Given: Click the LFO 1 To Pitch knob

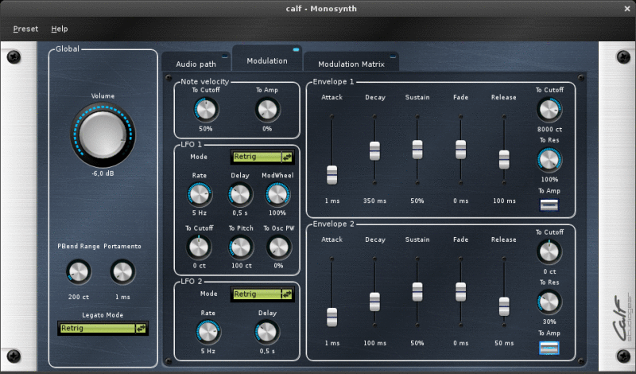Looking at the screenshot, I should pos(239,247).
